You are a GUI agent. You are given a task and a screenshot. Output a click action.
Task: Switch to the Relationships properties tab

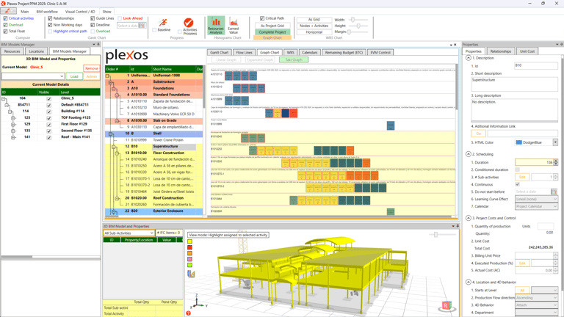(500, 51)
